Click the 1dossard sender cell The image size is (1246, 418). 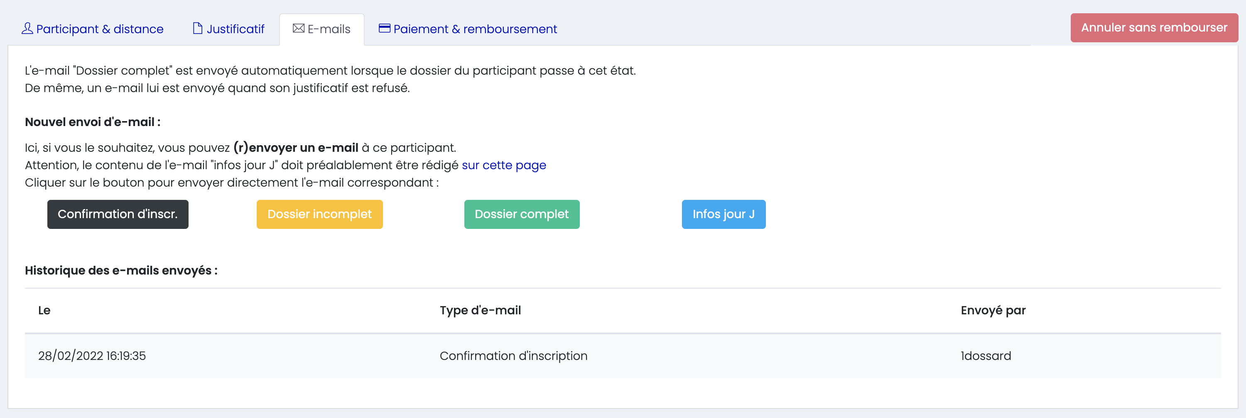tap(985, 356)
